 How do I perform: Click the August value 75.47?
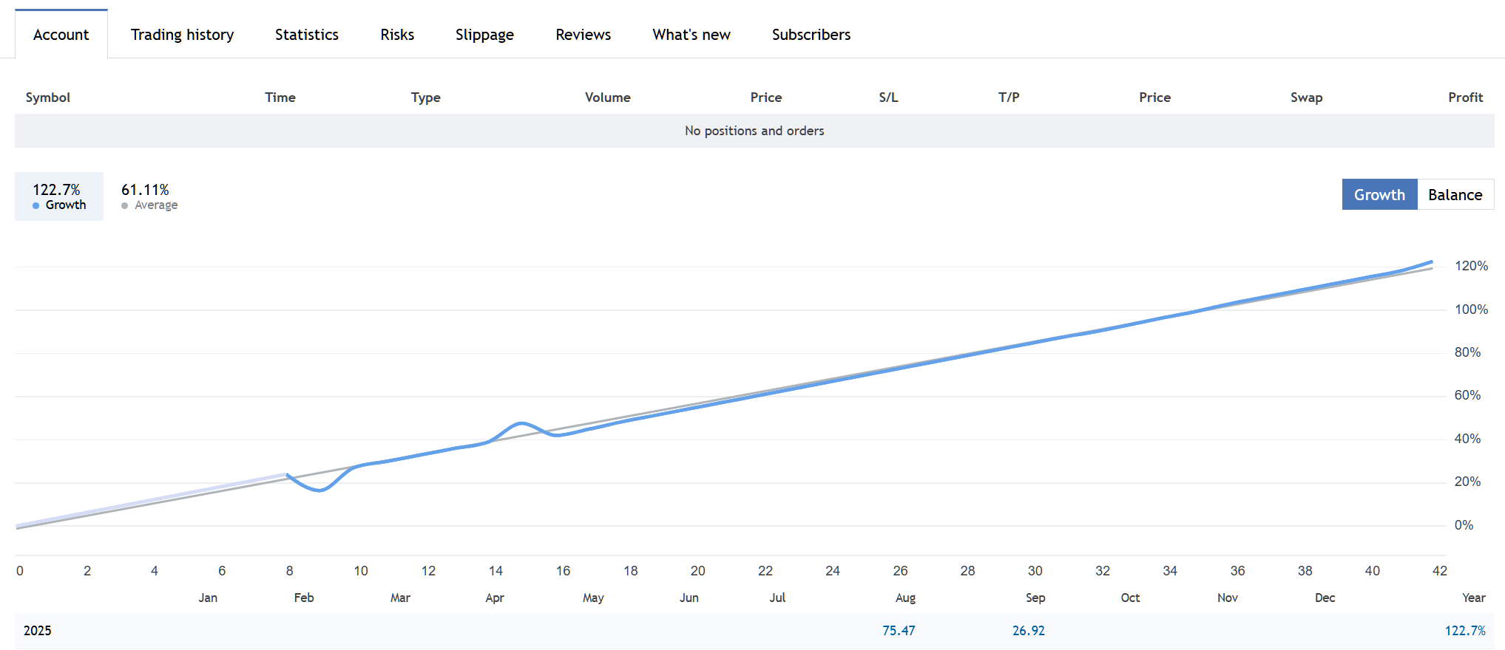point(898,631)
